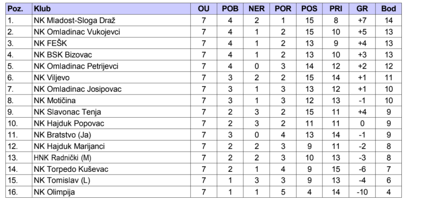Click the -10 goal difference cell
The width and height of the screenshot is (435, 205).
coord(362,192)
